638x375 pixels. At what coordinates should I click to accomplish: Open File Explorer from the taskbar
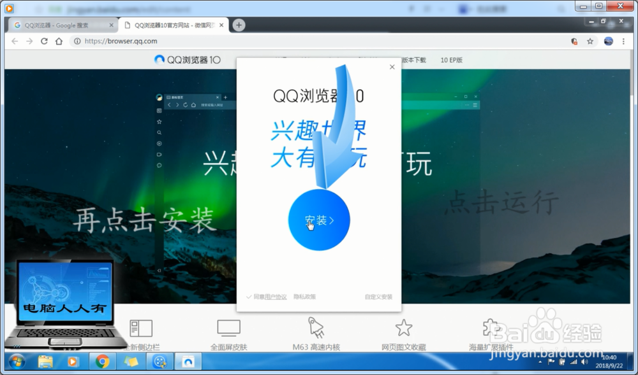tap(45, 361)
